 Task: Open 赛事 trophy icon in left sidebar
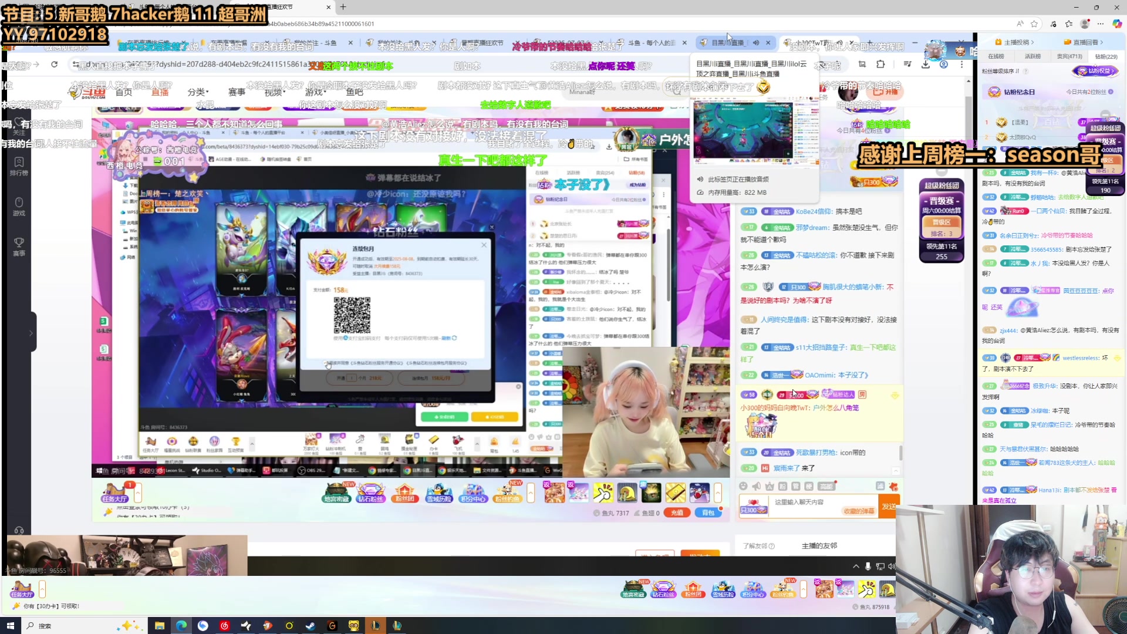[19, 247]
